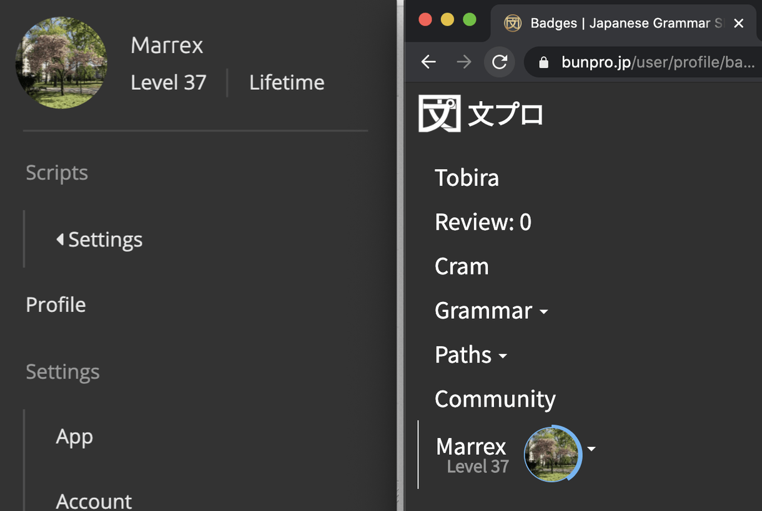This screenshot has width=762, height=511.
Task: Reload the Bunpro page
Action: pyautogui.click(x=499, y=62)
